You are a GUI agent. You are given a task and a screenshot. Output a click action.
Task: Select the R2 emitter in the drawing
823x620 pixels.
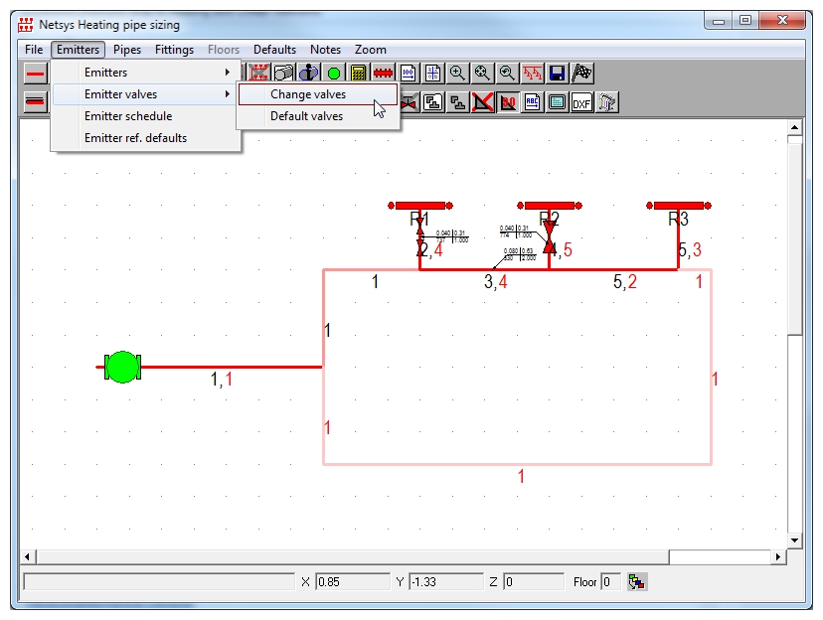coord(550,206)
